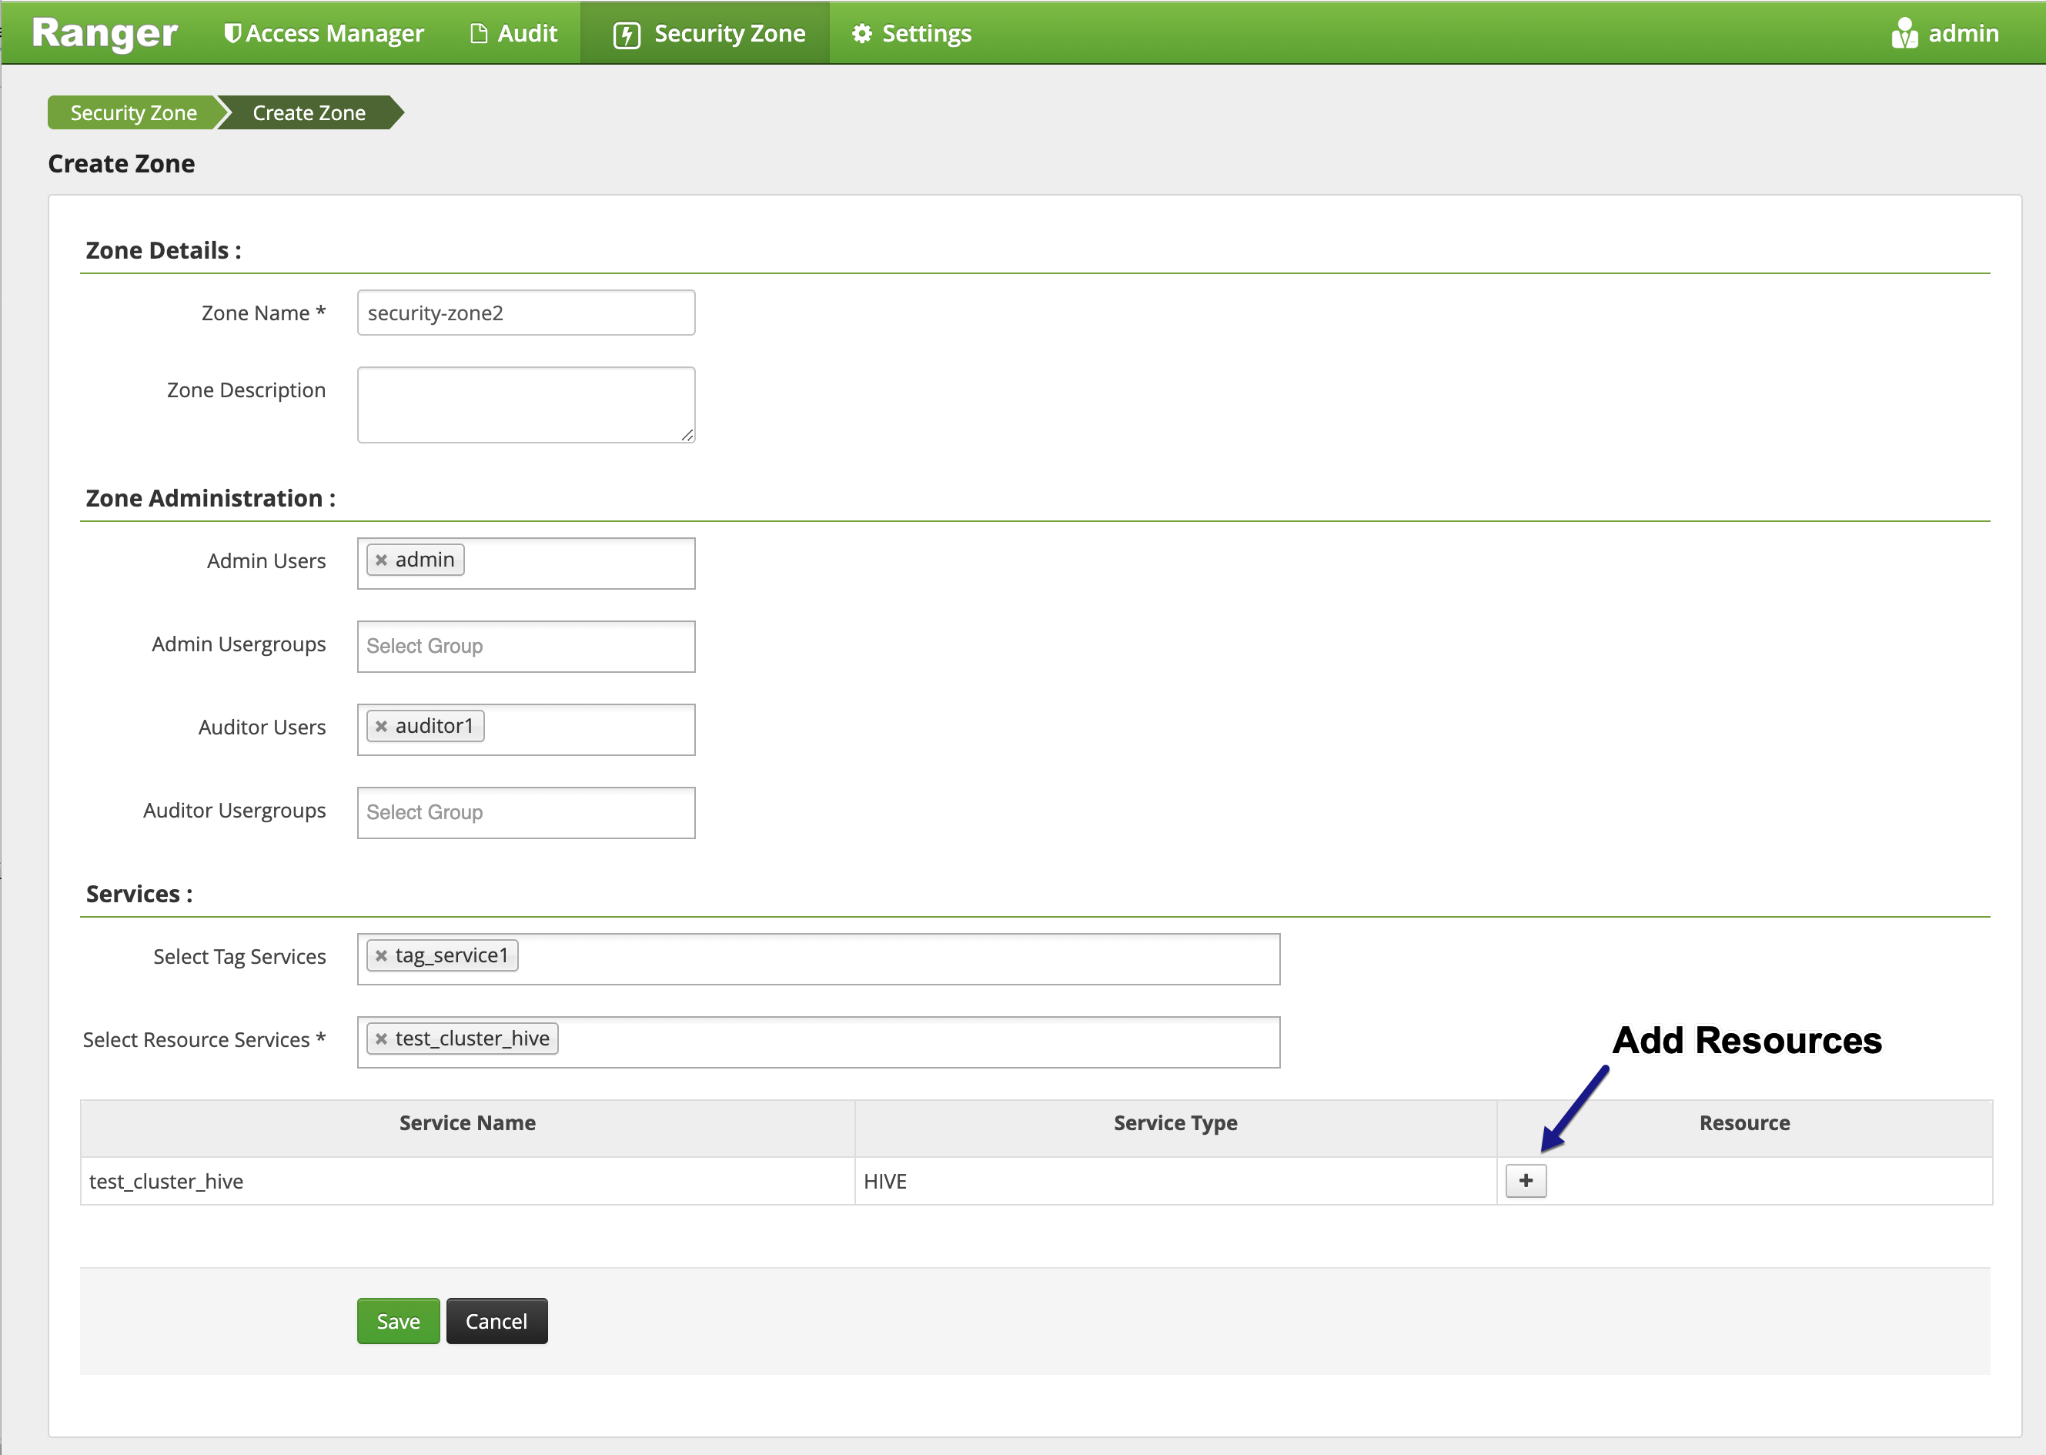
Task: Open the Settings menu
Action: click(x=912, y=33)
